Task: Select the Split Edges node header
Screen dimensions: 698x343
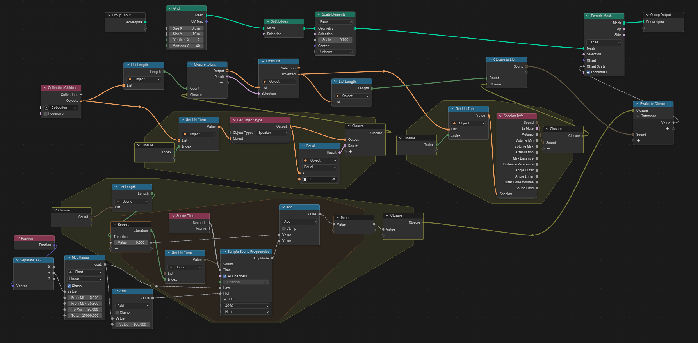Action: [x=284, y=21]
